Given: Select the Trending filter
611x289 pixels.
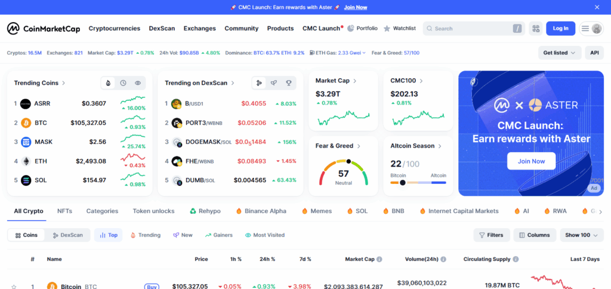Looking at the screenshot, I should (x=146, y=235).
